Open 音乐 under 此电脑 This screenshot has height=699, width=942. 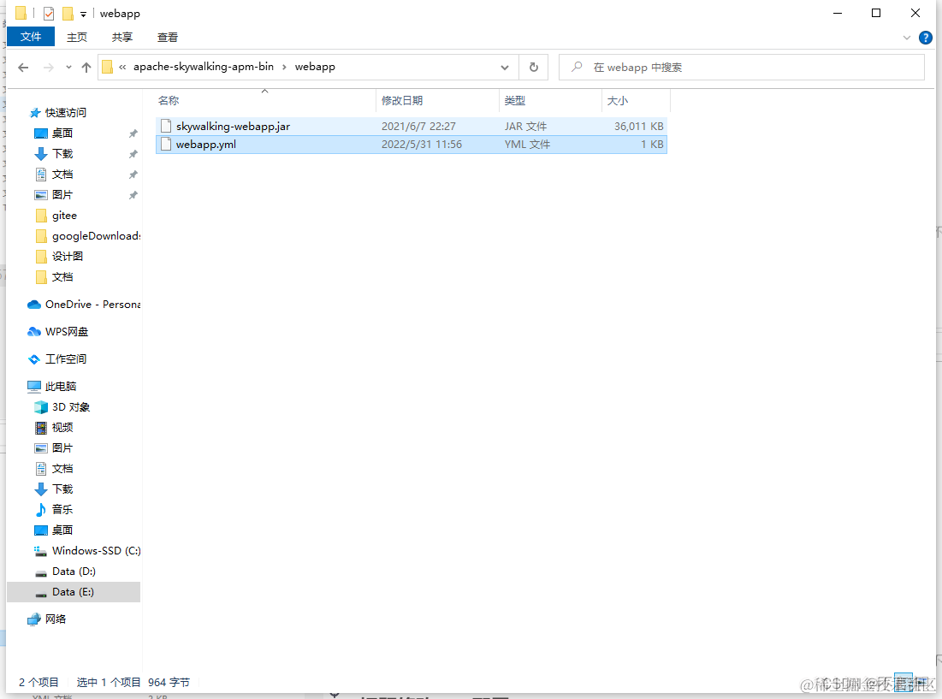click(62, 509)
